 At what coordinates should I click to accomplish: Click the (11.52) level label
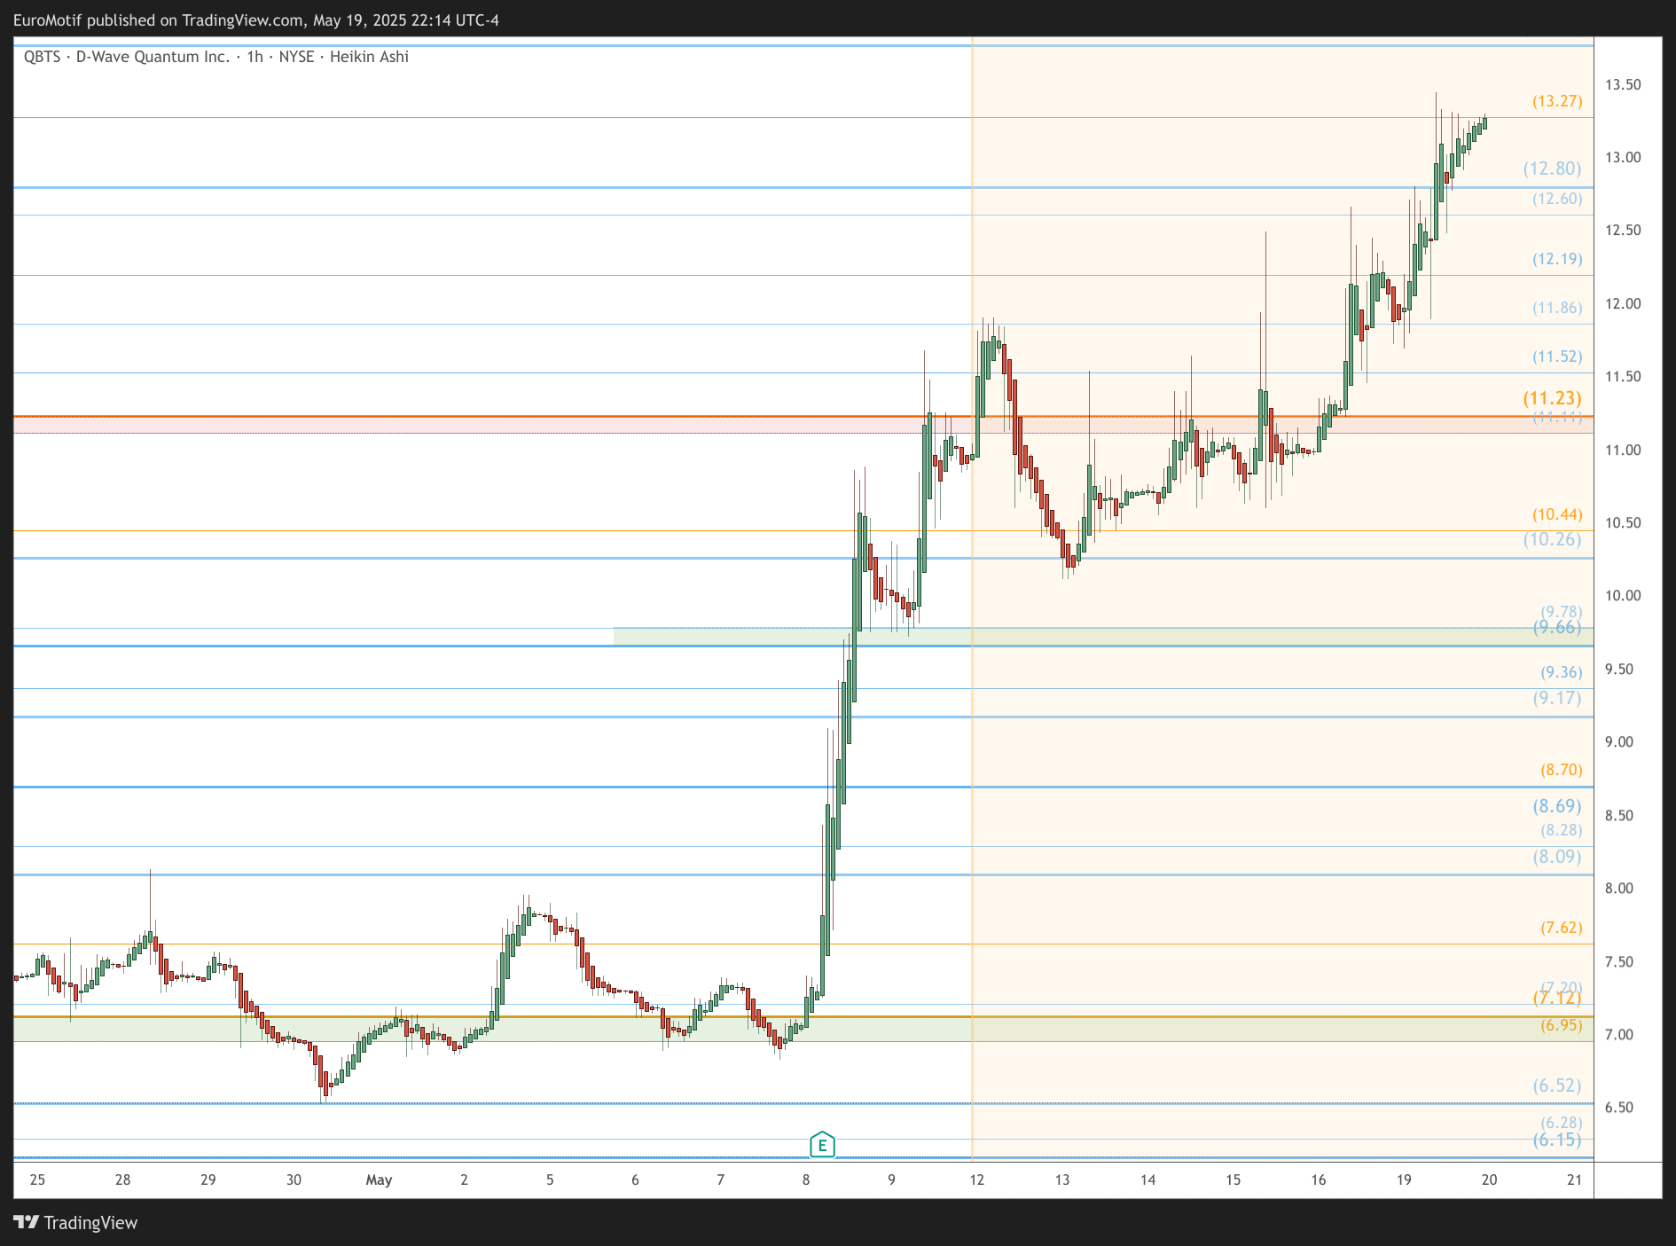click(1557, 357)
